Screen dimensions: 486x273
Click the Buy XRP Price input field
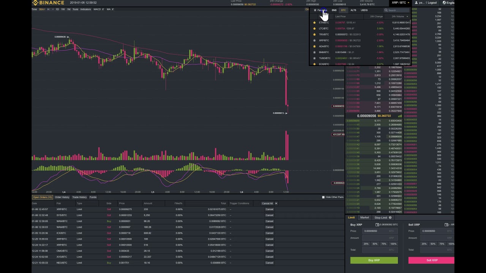click(380, 231)
